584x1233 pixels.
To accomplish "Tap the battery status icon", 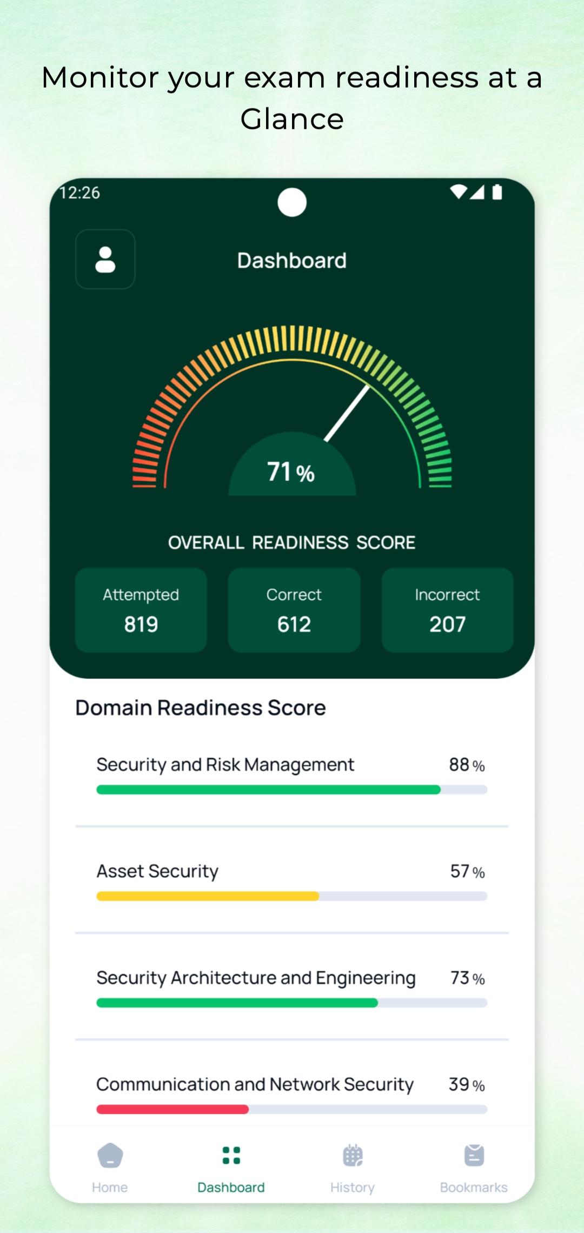I will click(497, 192).
